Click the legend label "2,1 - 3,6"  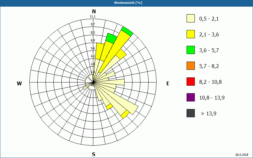tap(209, 35)
